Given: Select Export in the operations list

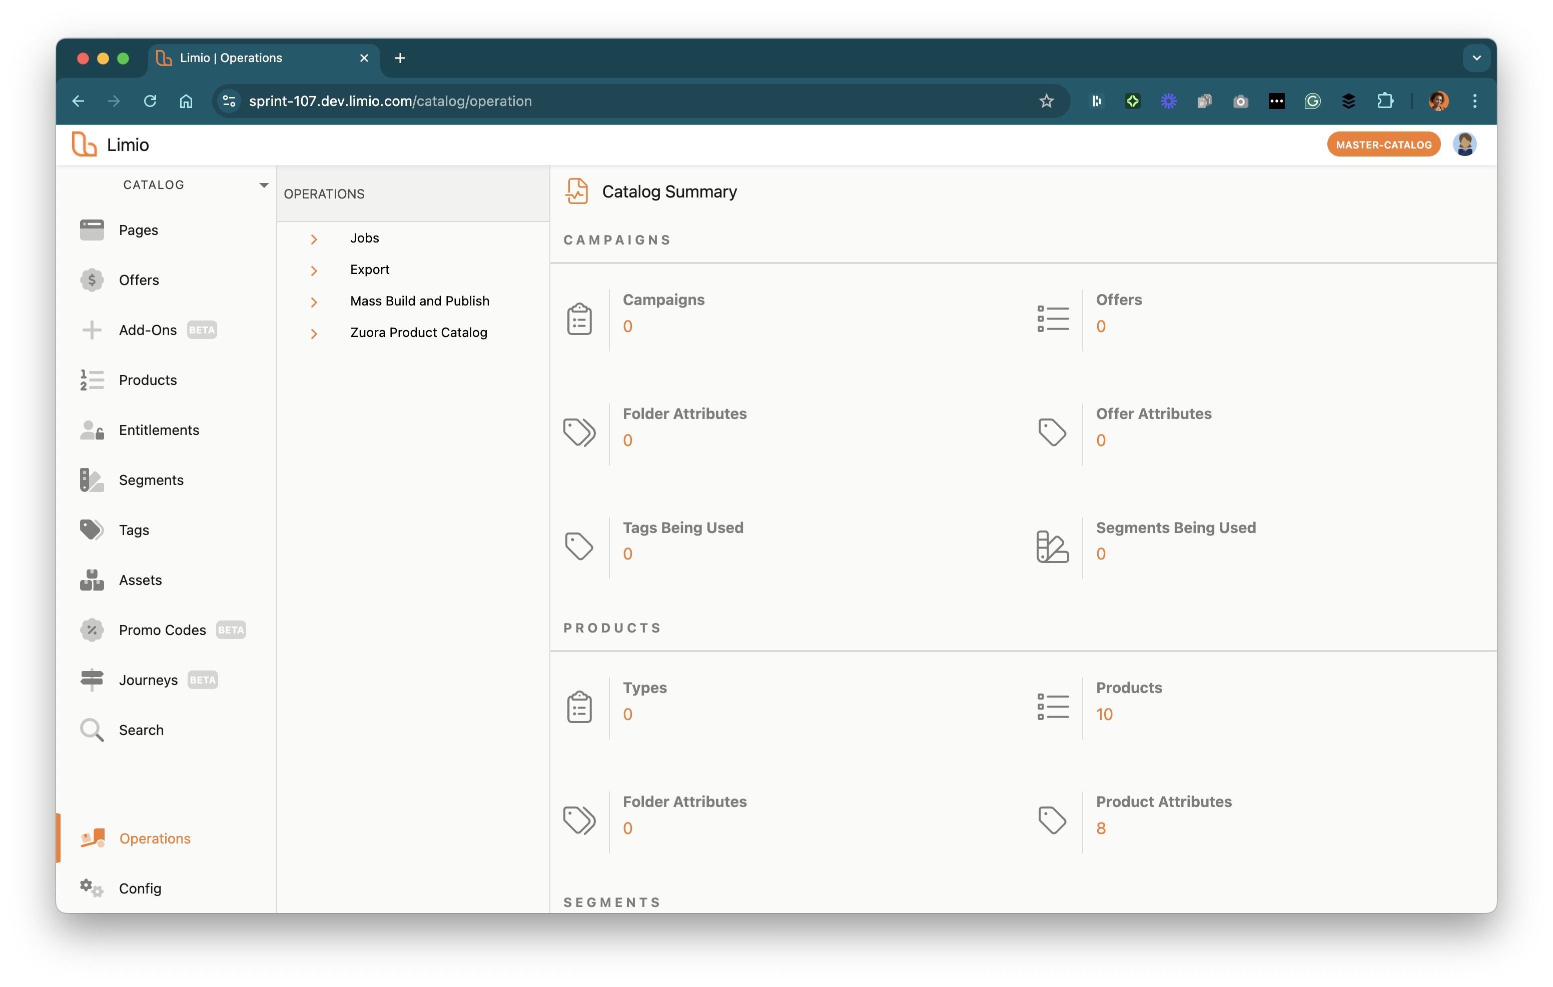Looking at the screenshot, I should click(370, 269).
